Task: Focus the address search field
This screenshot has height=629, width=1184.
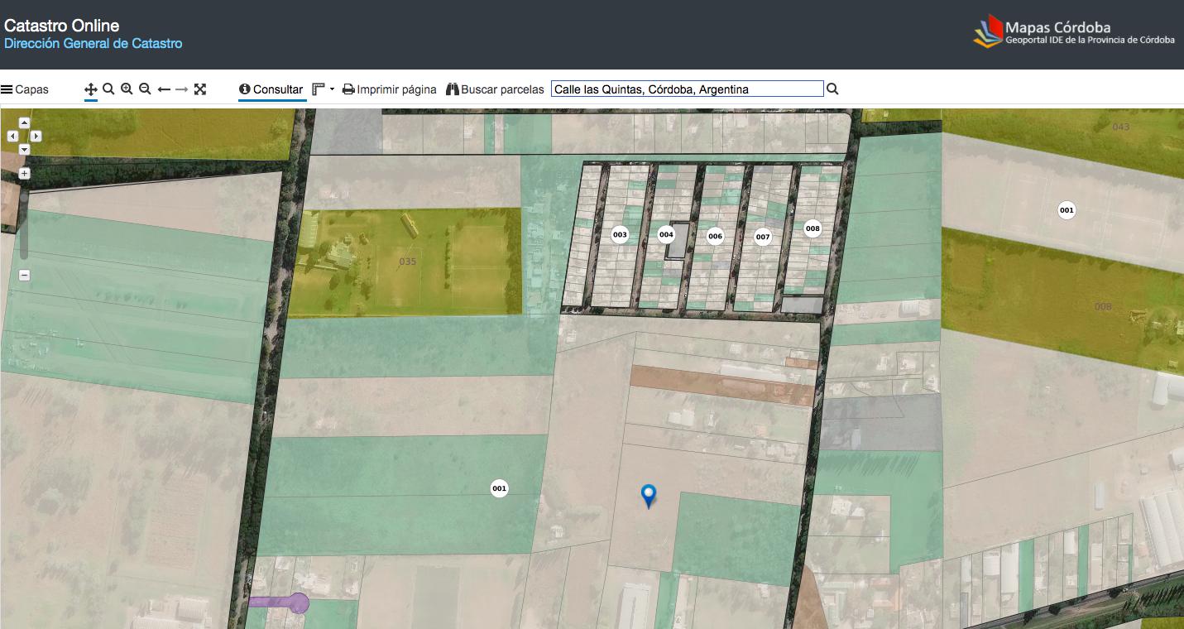Action: (x=688, y=89)
